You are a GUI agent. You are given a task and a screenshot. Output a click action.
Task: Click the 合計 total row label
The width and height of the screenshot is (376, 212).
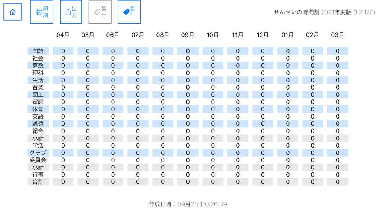pos(38,182)
